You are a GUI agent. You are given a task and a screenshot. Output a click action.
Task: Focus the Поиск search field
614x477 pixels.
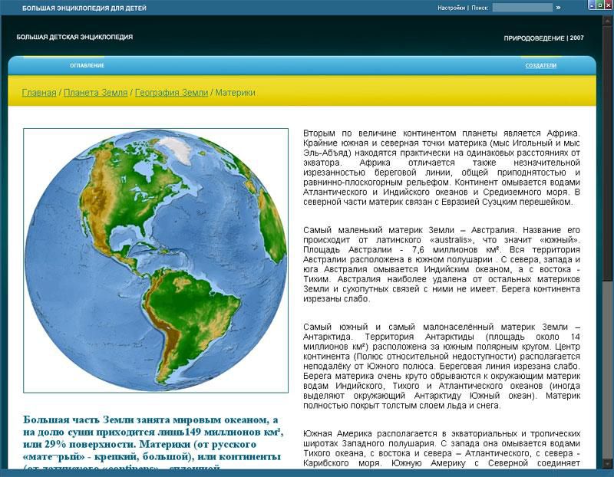[x=522, y=8]
